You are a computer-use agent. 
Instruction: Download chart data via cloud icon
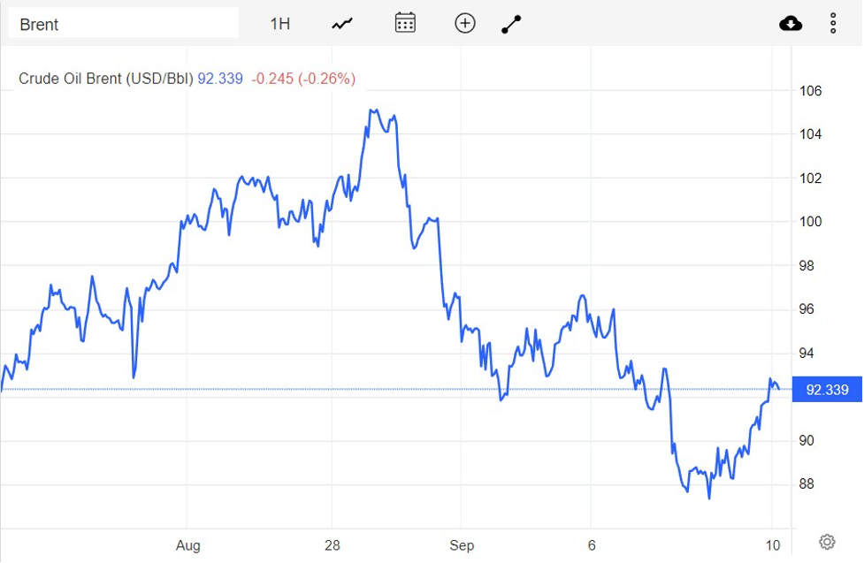tap(791, 24)
